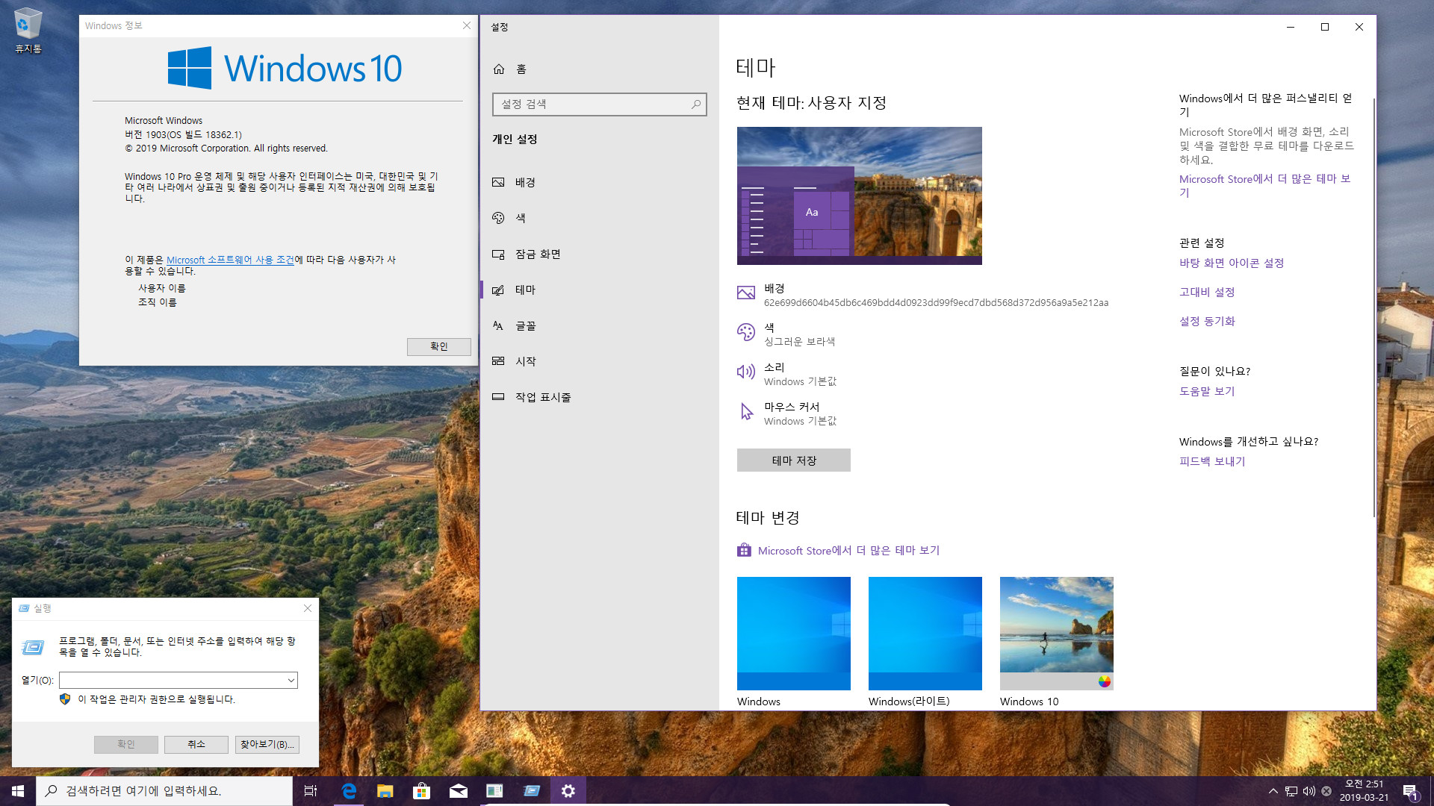Click the Settings gear icon in taskbar
1434x806 pixels.
(x=568, y=791)
